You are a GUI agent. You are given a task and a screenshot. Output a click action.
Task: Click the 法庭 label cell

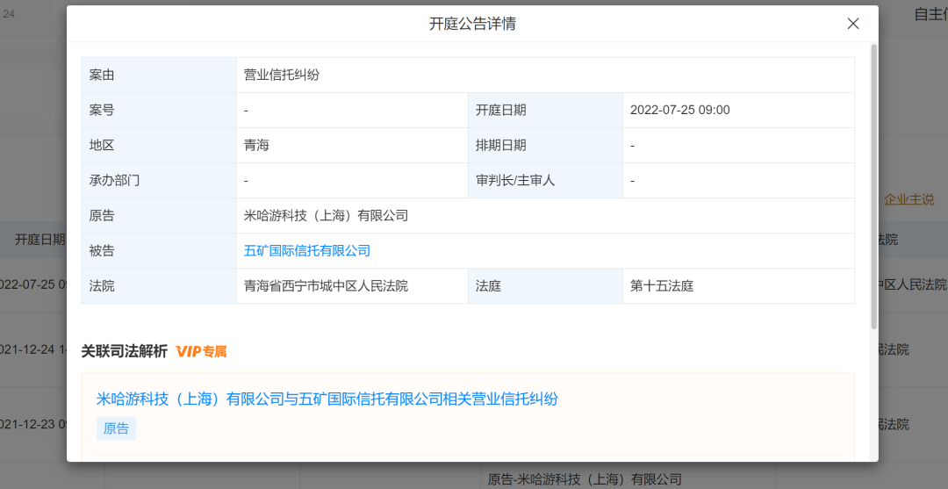[x=545, y=286]
